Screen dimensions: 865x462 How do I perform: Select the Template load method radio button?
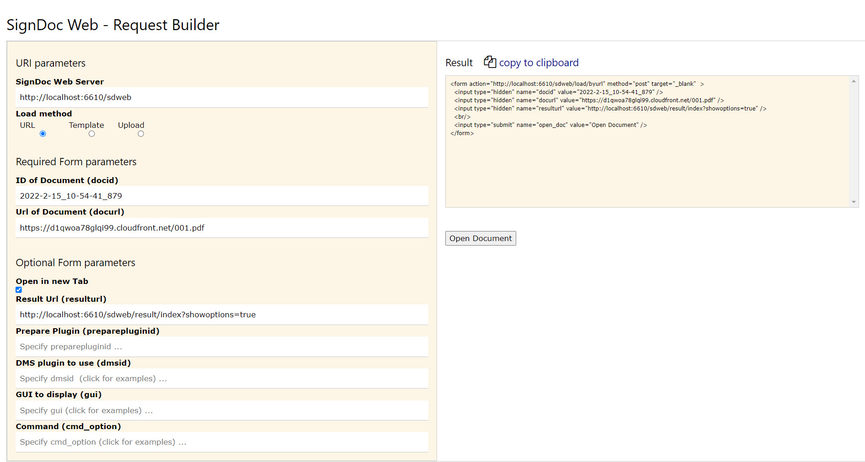[x=92, y=134]
